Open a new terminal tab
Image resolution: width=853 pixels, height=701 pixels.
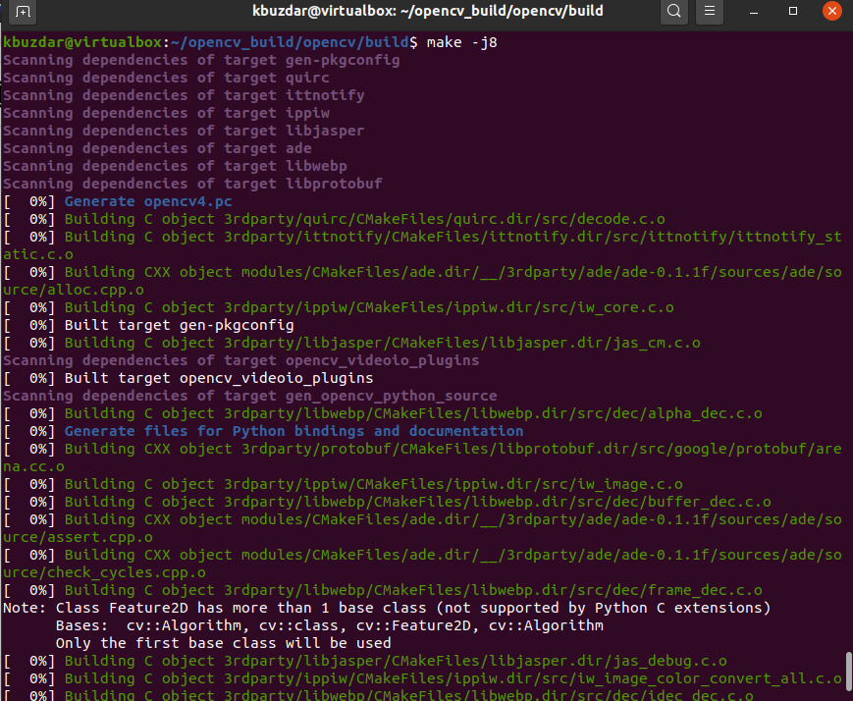[x=23, y=12]
